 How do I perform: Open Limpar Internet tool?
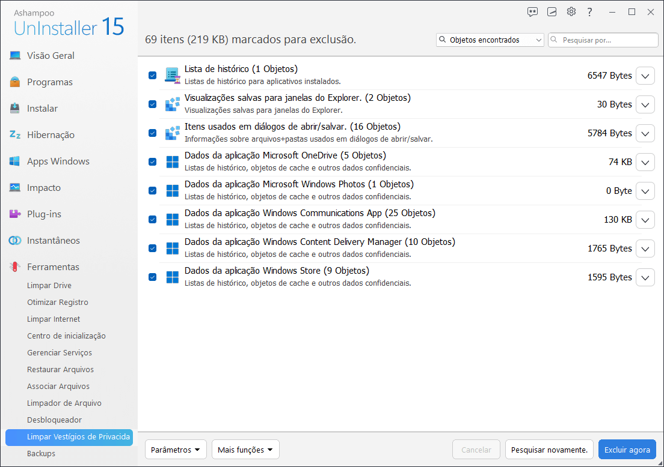(x=54, y=319)
